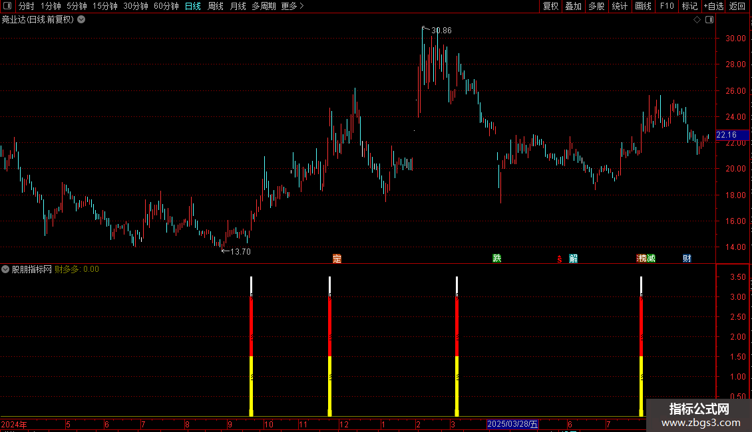
Task: Select the 日线 daily period
Action: [193, 6]
